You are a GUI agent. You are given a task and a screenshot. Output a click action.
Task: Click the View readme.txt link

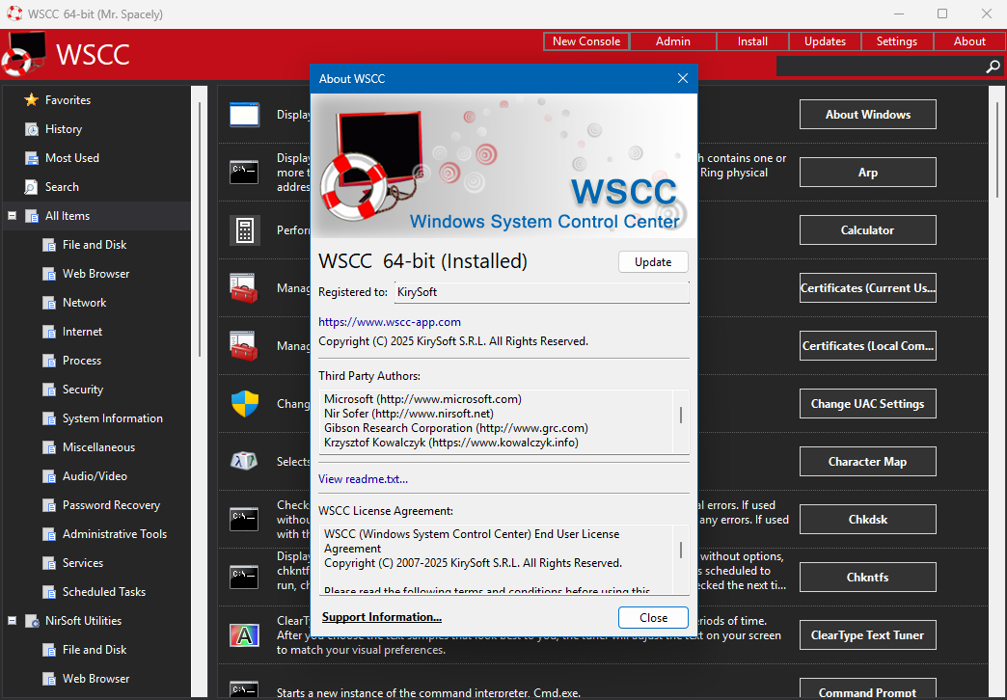[363, 479]
